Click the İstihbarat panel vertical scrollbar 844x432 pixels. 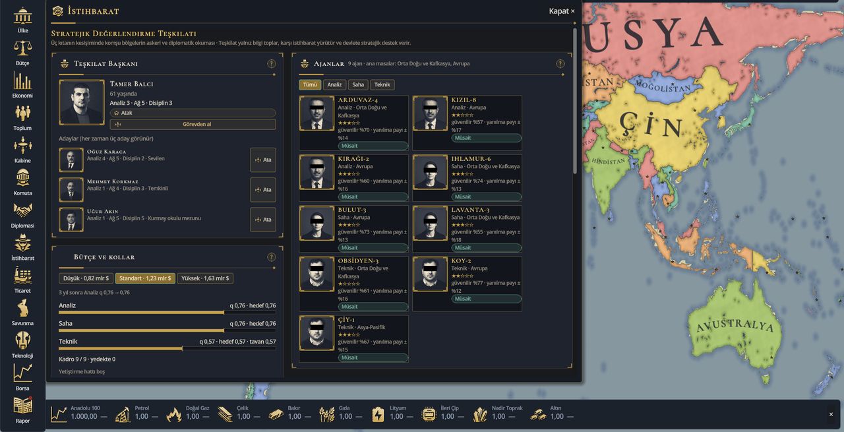click(x=576, y=100)
